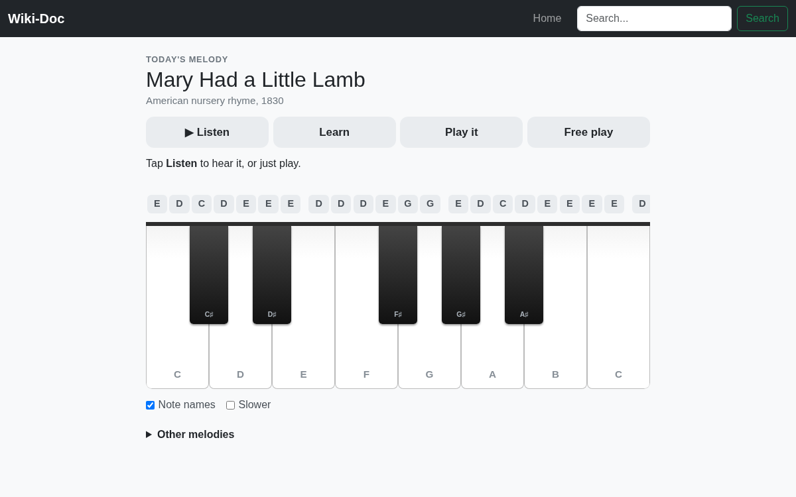Click the first C note chip in melody

point(202,204)
